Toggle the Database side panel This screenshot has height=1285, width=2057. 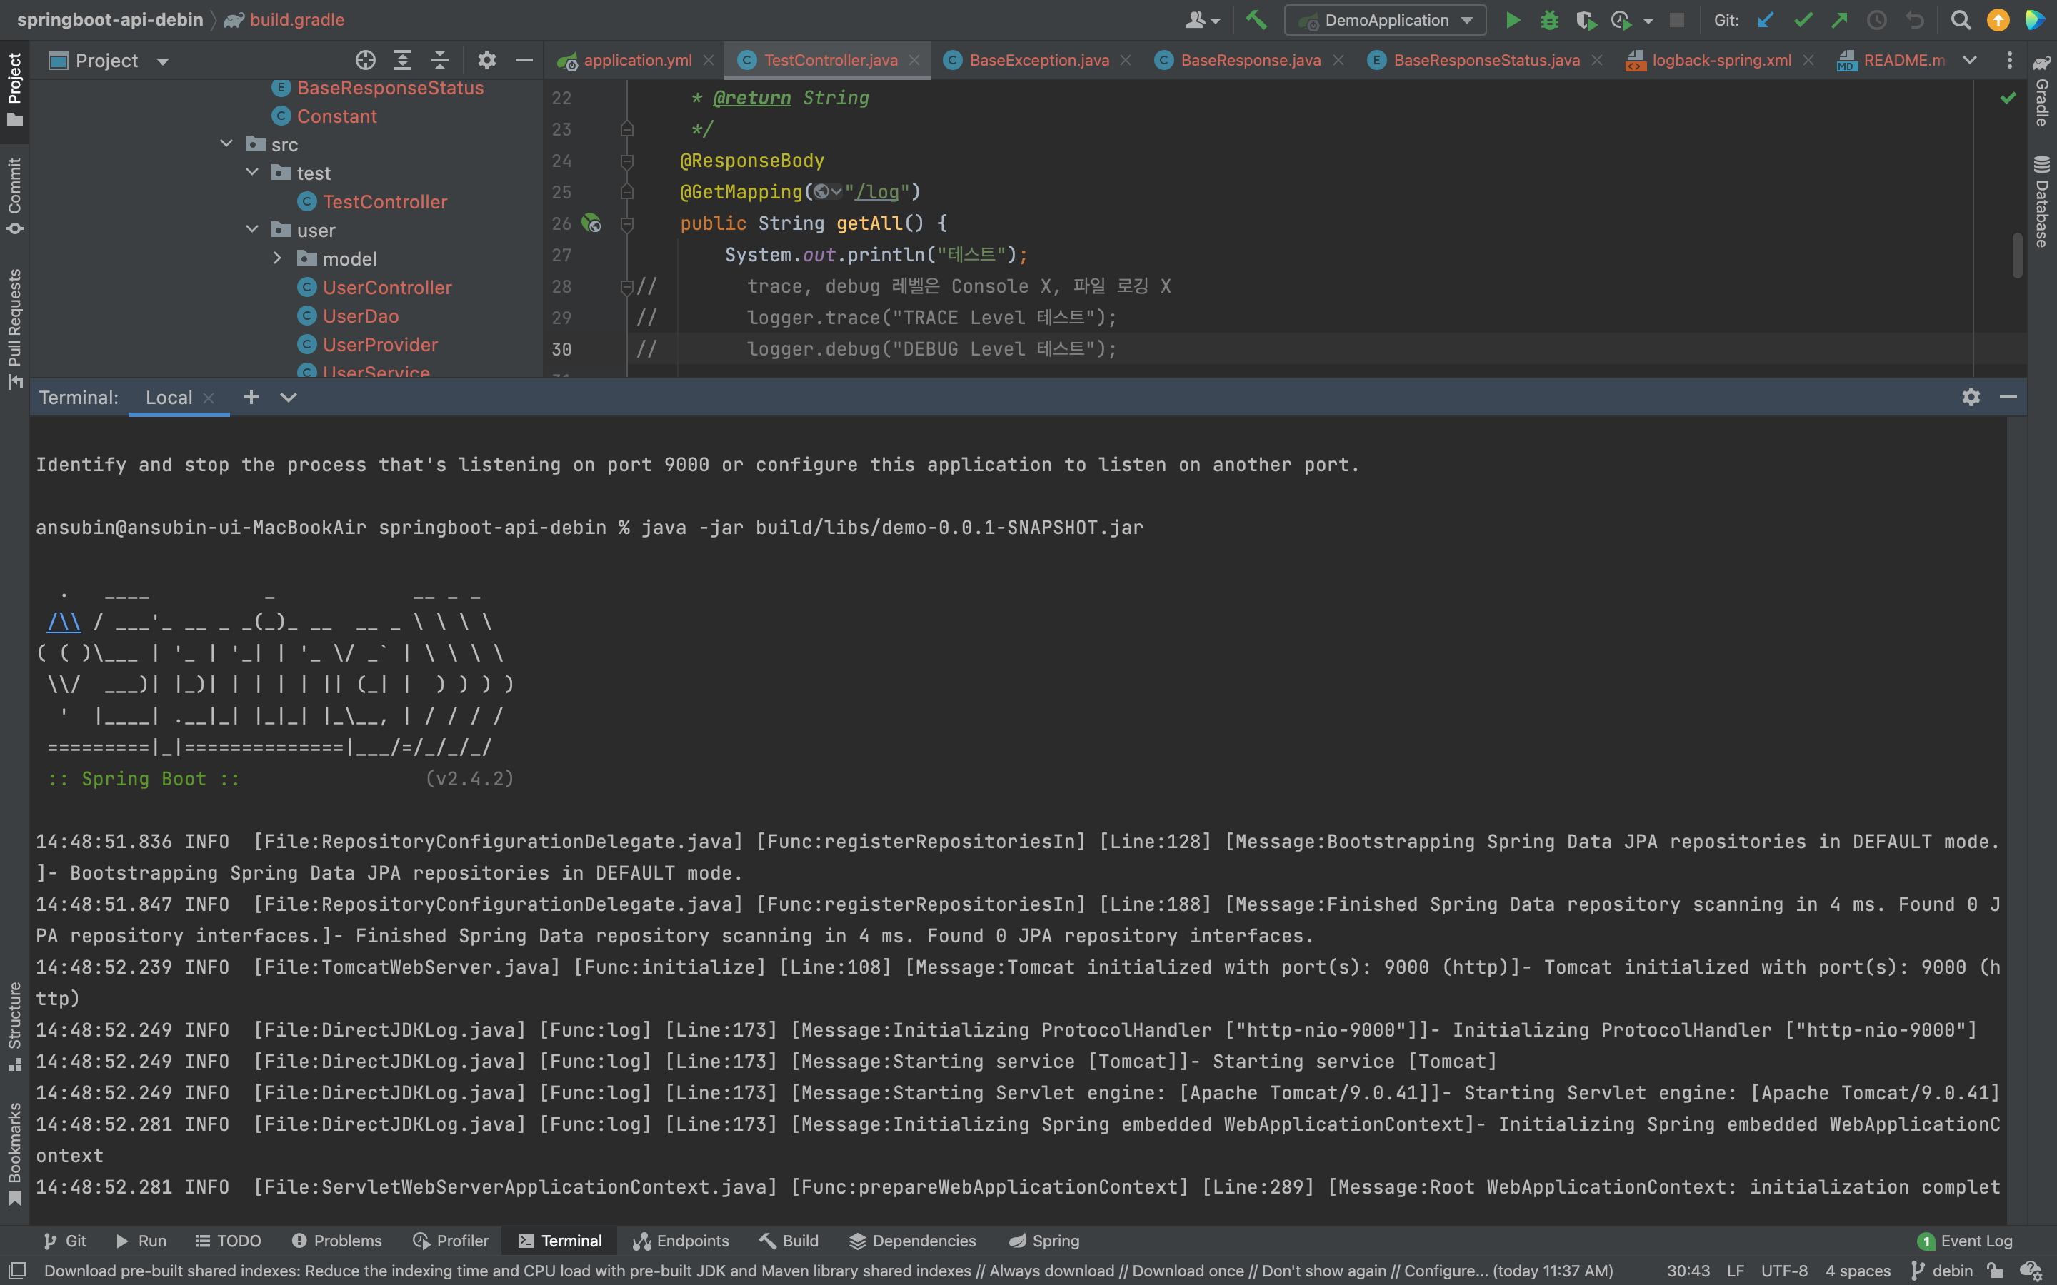point(2042,202)
